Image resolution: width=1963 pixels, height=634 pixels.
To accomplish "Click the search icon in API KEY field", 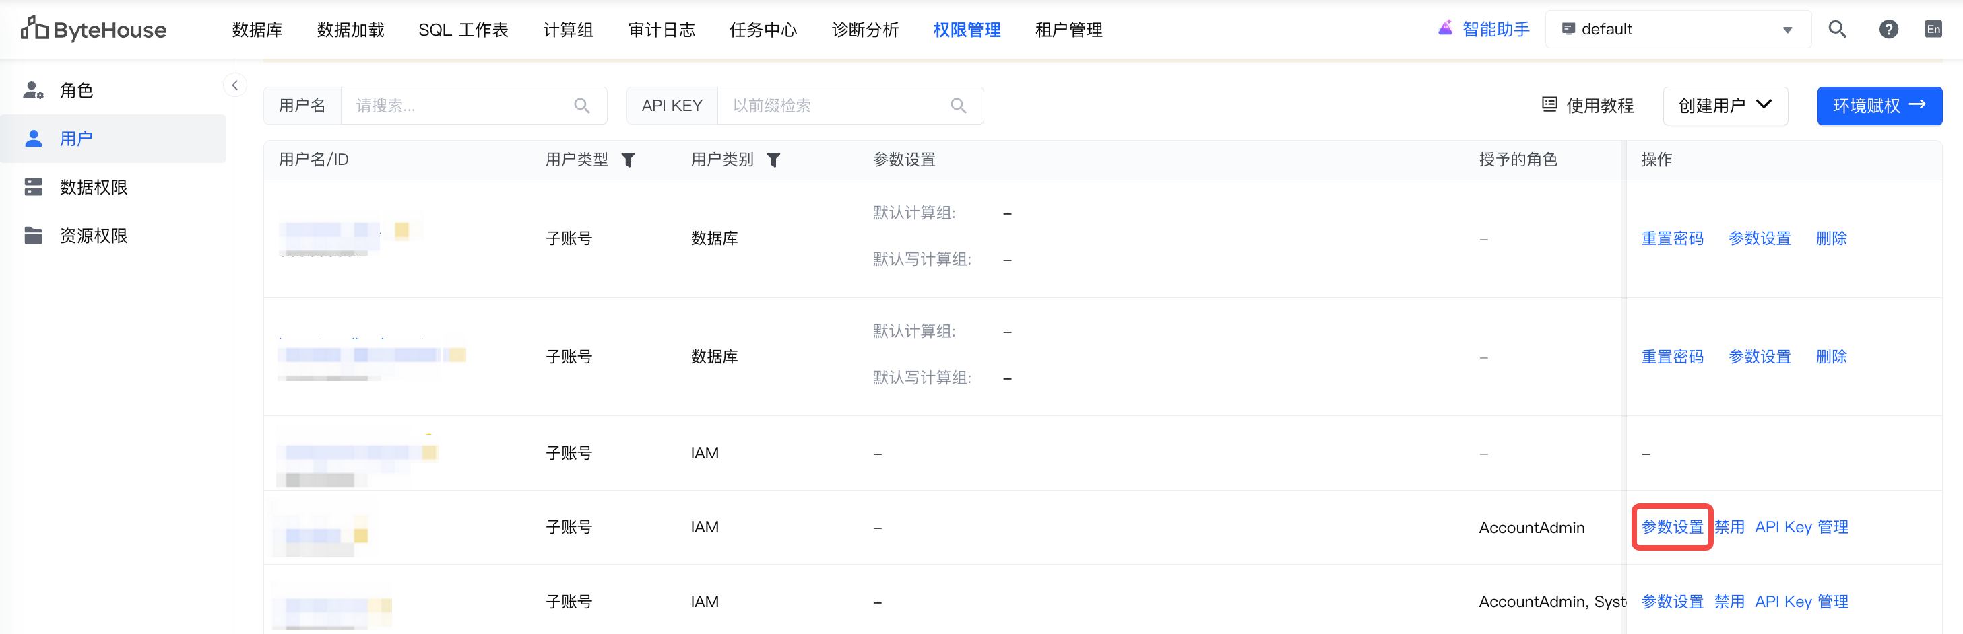I will click(958, 106).
